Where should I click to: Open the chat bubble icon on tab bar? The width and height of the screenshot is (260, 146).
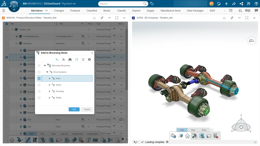click(x=256, y=11)
